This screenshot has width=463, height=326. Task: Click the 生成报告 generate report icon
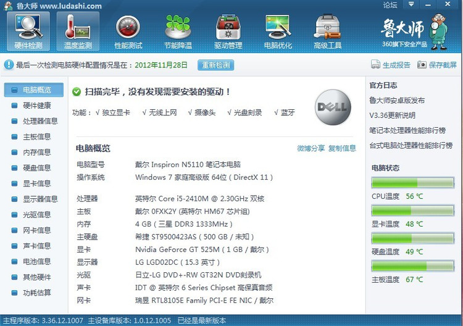coord(375,64)
